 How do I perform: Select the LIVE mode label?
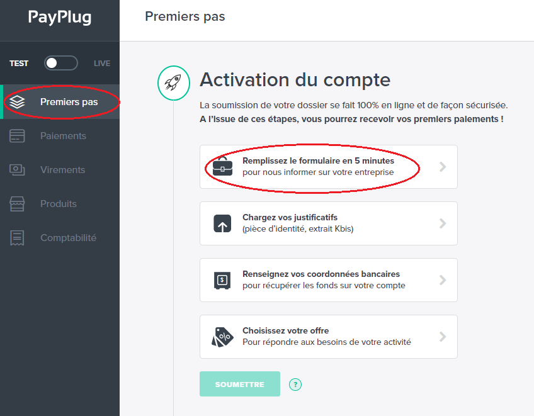point(102,64)
